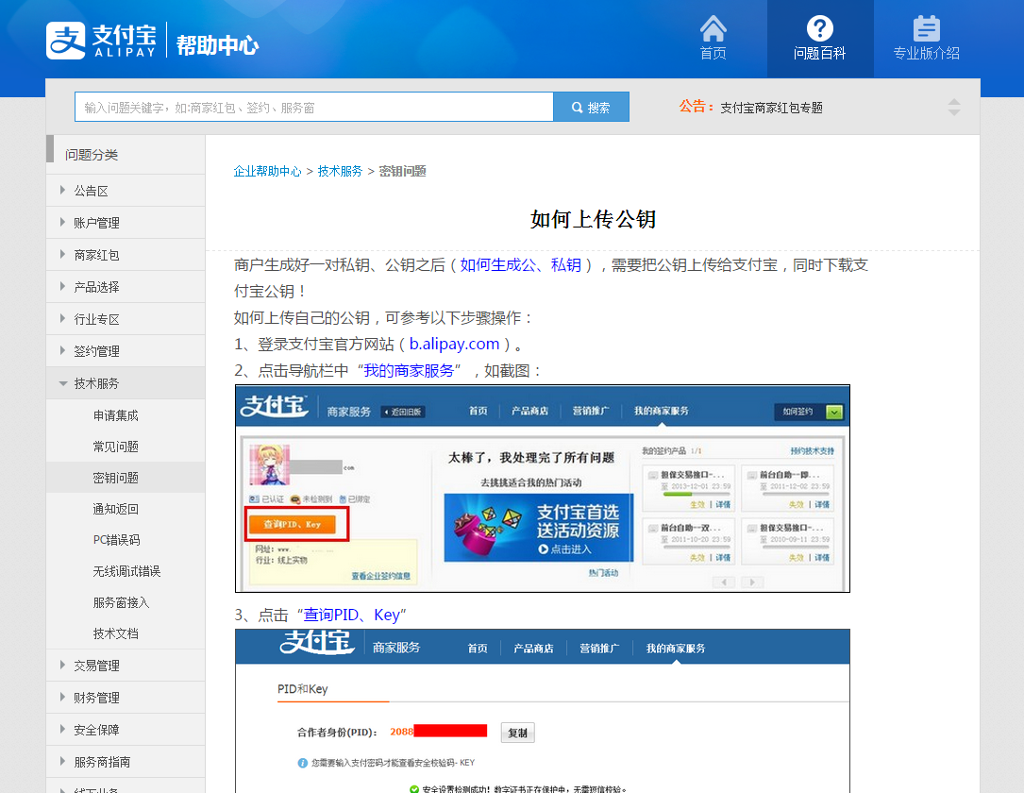The height and width of the screenshot is (793, 1024).
Task: Open 申请集成 submenu item
Action: [115, 415]
